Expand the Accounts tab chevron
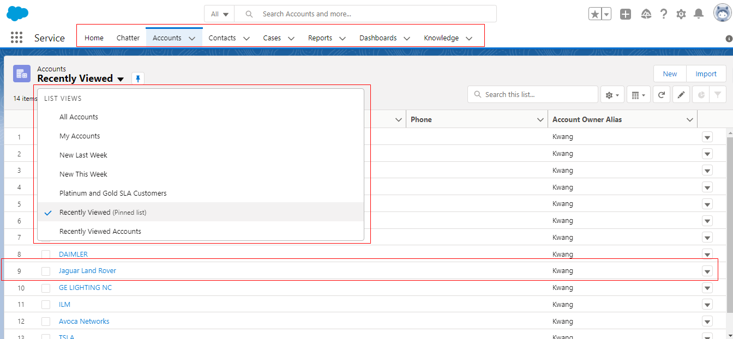Image resolution: width=733 pixels, height=339 pixels. coord(192,38)
